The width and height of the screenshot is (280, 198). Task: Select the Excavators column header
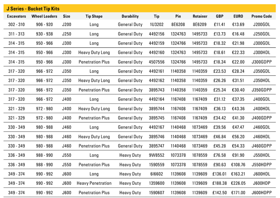click(x=16, y=16)
